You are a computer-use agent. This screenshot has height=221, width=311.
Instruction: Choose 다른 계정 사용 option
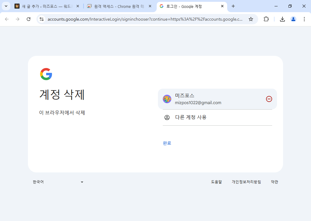(x=217, y=117)
